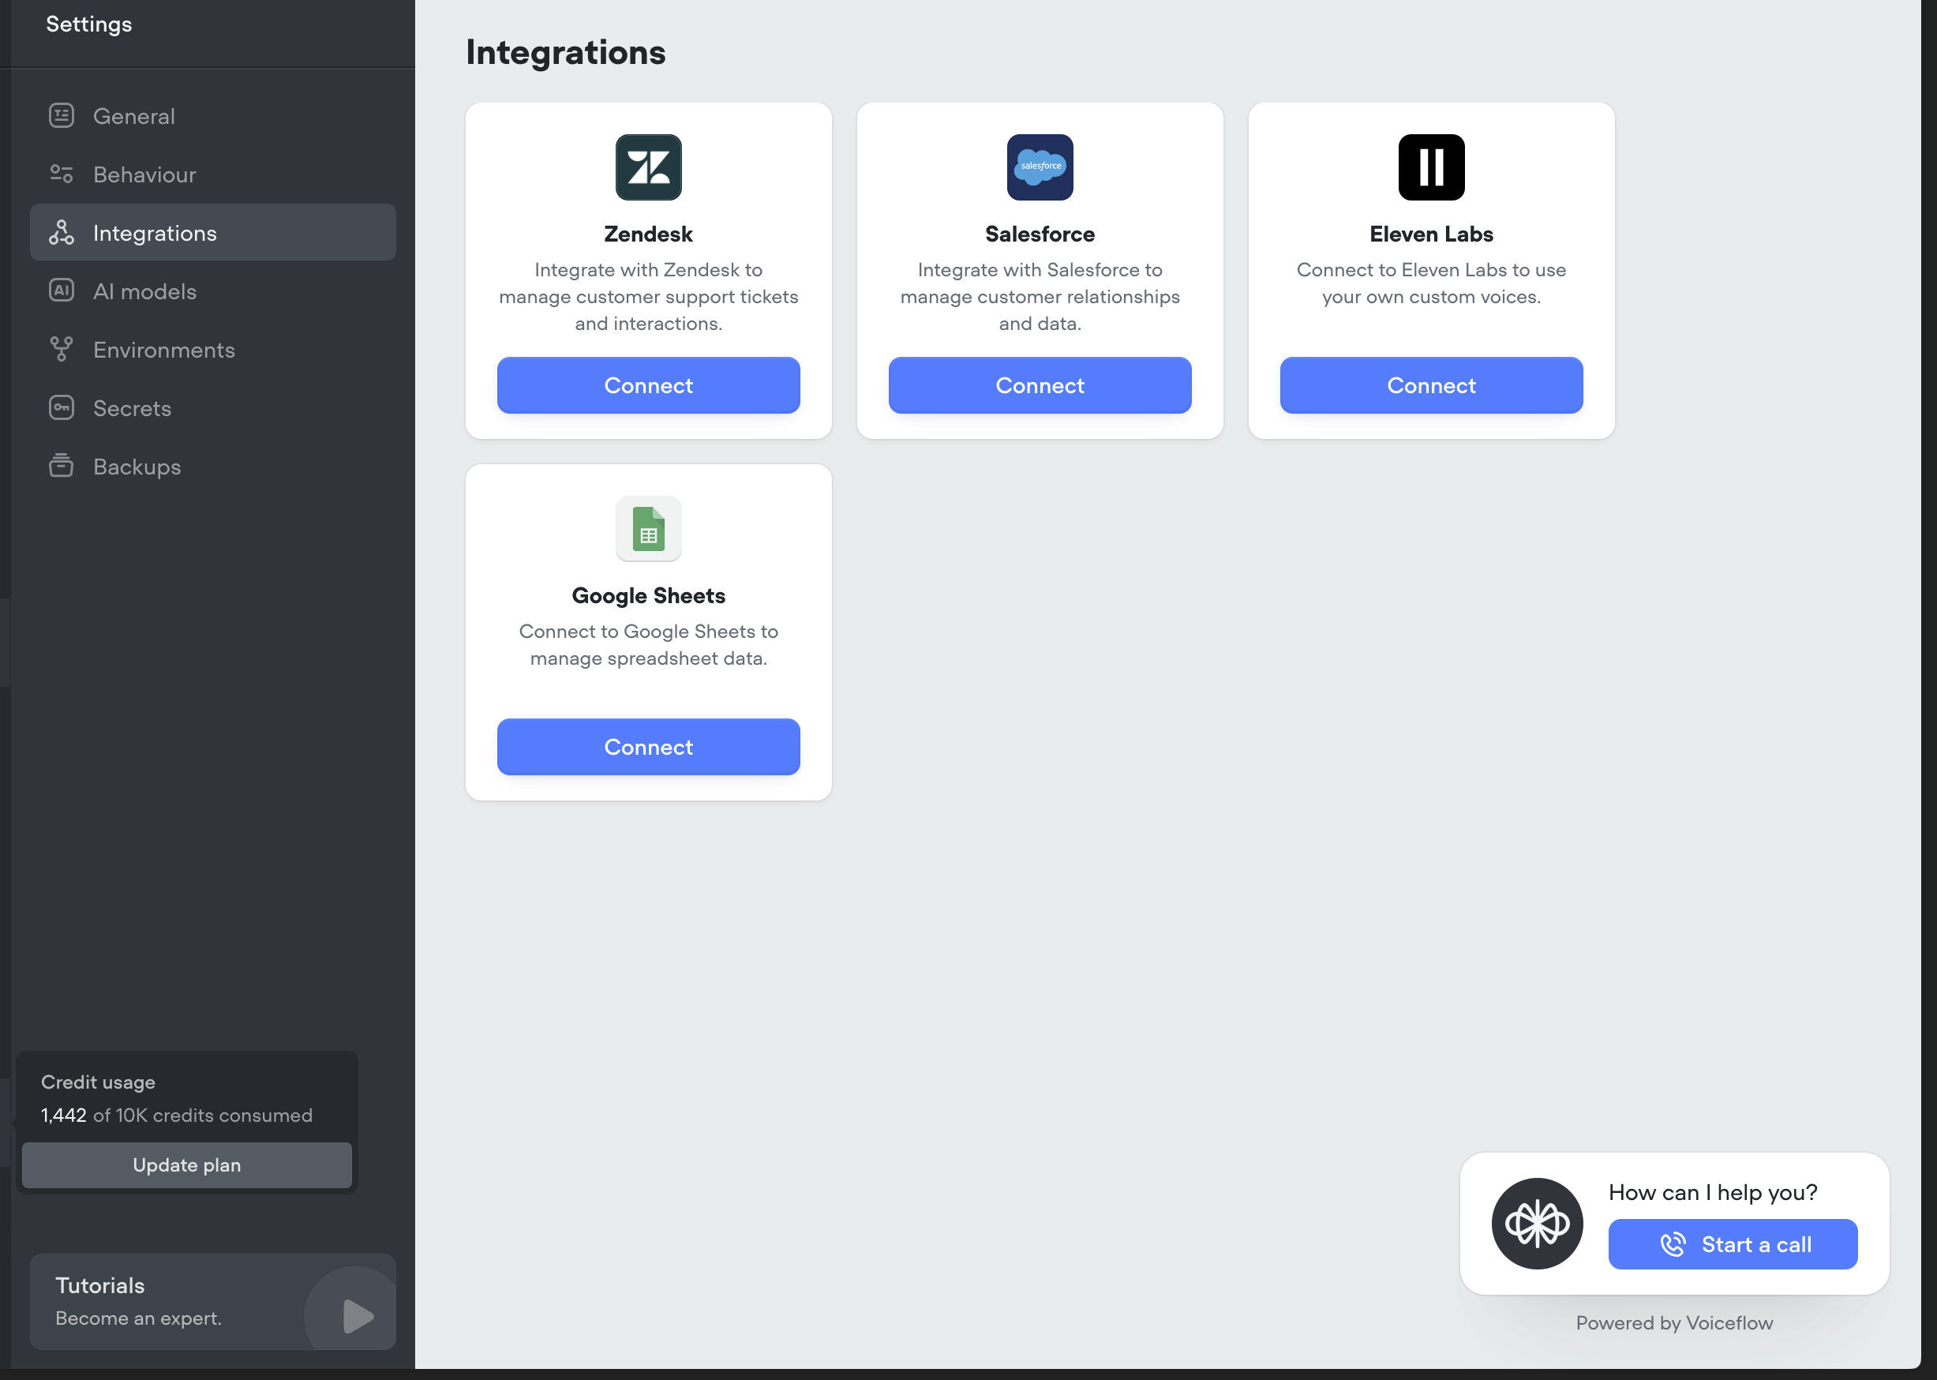Click the Salesforce card title
Screen dimensions: 1937x1380
click(x=1040, y=234)
